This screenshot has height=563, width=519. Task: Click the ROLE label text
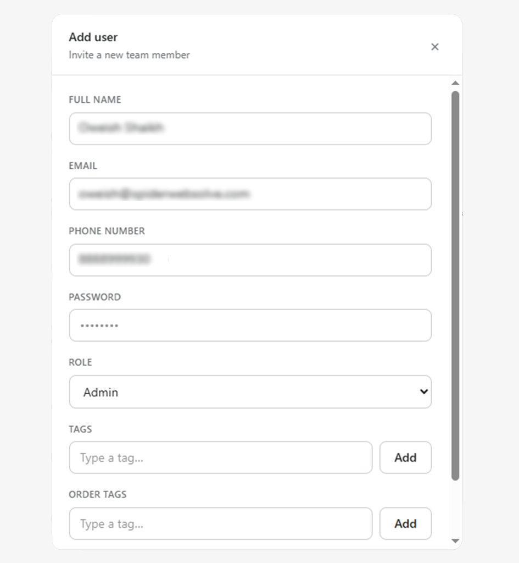click(80, 362)
